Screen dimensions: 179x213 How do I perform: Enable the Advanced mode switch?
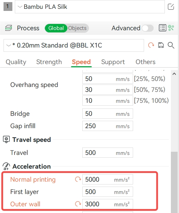tap(148, 28)
